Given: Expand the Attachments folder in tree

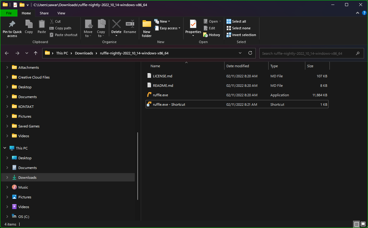Looking at the screenshot, I should tap(7, 68).
